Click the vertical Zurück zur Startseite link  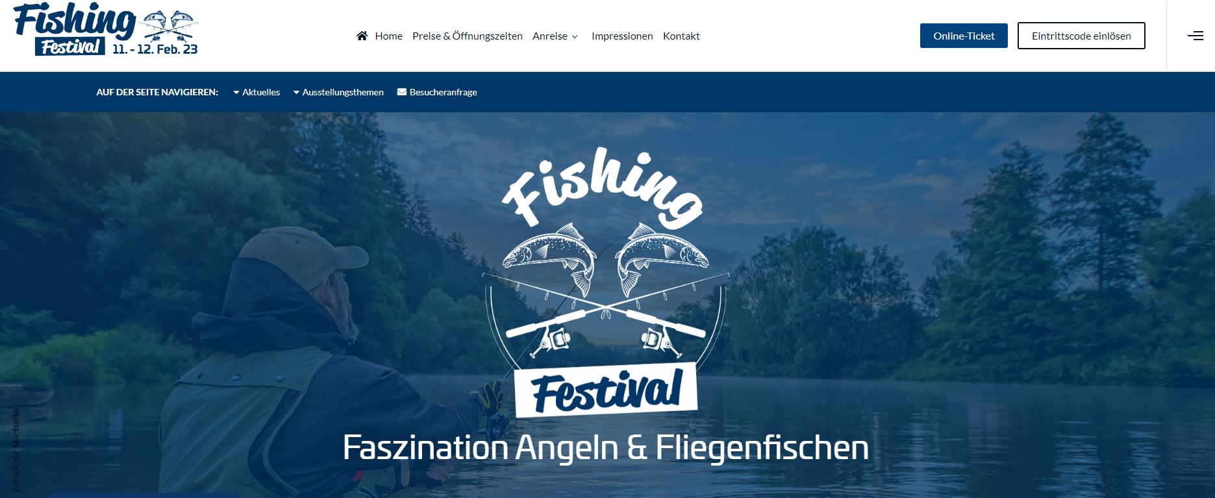(x=16, y=450)
